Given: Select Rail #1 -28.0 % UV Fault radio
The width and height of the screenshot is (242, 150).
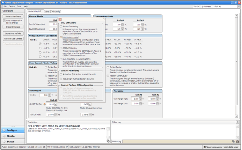Looking at the screenshot, I should click(x=40, y=52).
